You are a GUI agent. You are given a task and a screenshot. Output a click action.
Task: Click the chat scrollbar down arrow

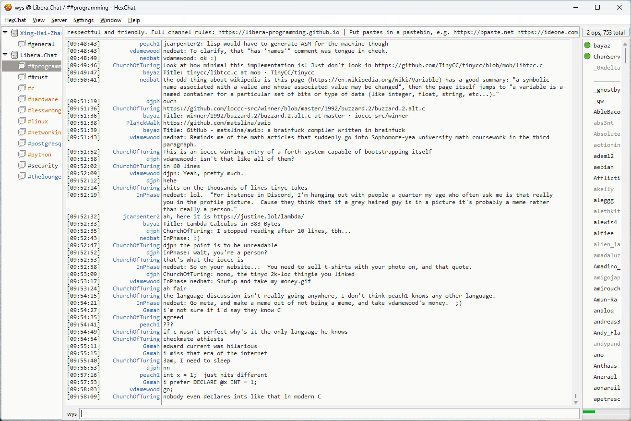click(576, 402)
